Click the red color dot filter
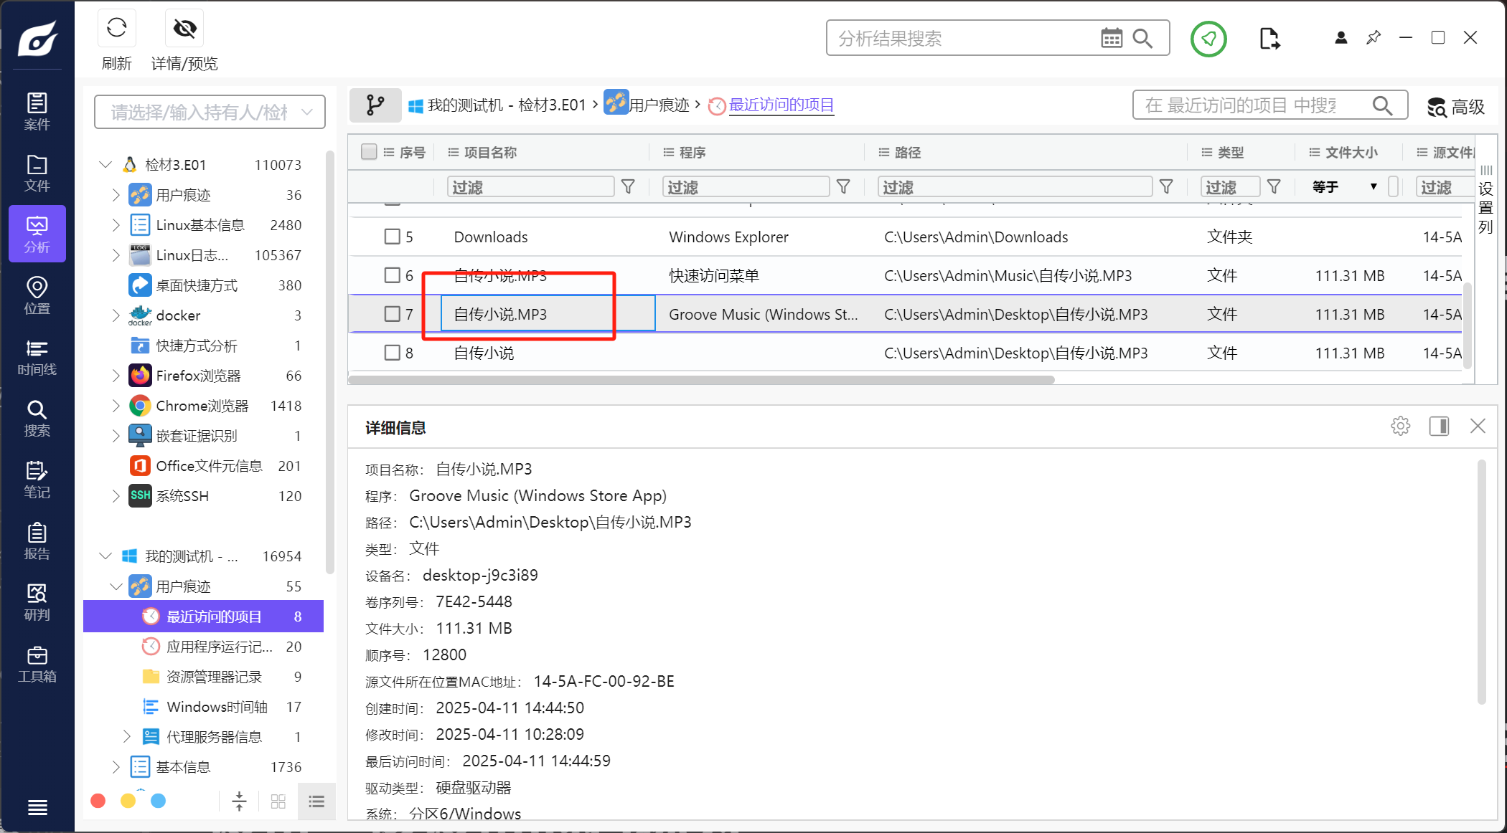Viewport: 1507px width, 833px height. [98, 801]
